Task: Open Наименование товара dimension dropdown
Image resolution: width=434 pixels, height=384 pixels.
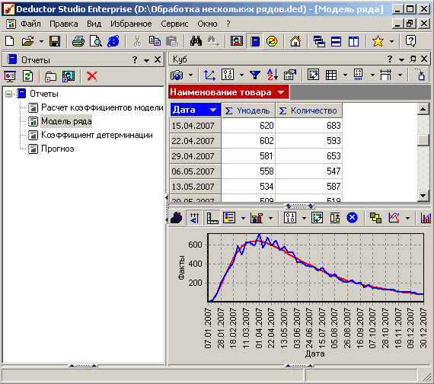Action: point(281,92)
